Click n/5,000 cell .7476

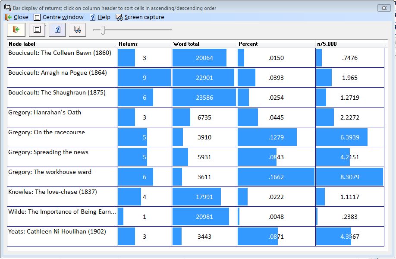(x=350, y=58)
